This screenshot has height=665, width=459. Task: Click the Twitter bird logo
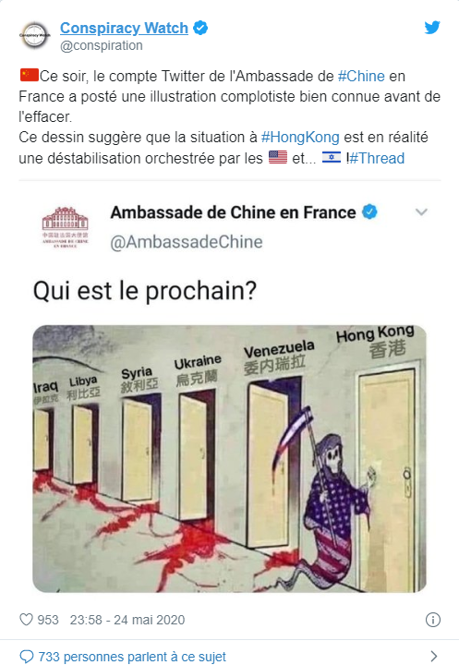432,28
